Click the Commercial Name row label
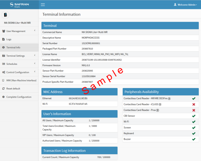 [52, 32]
